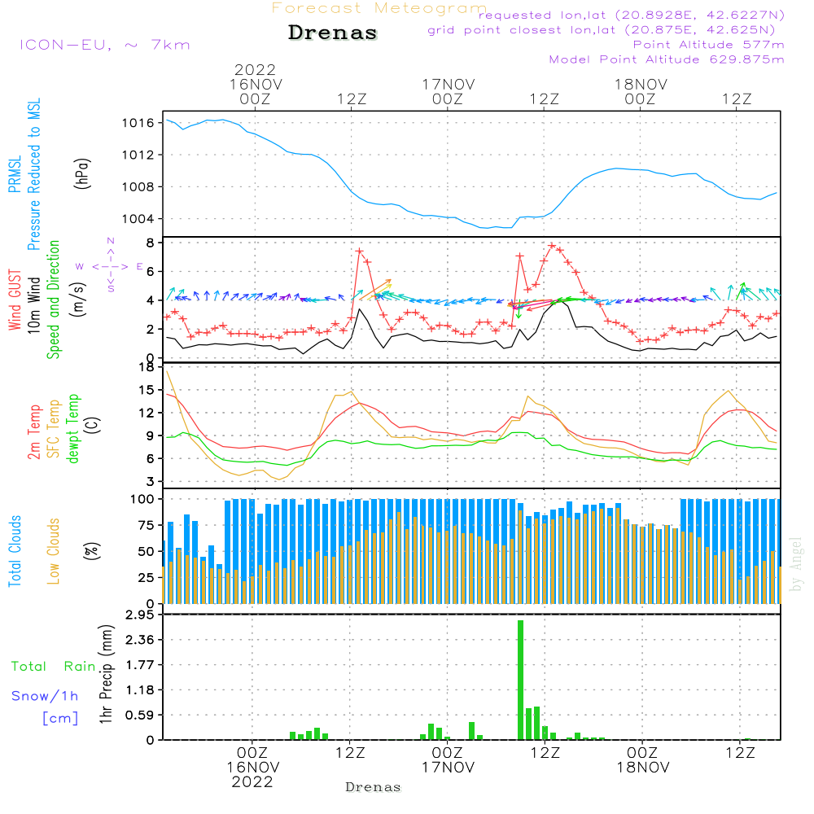
Task: Click the green 'Total Rain' label
Action: (x=54, y=667)
